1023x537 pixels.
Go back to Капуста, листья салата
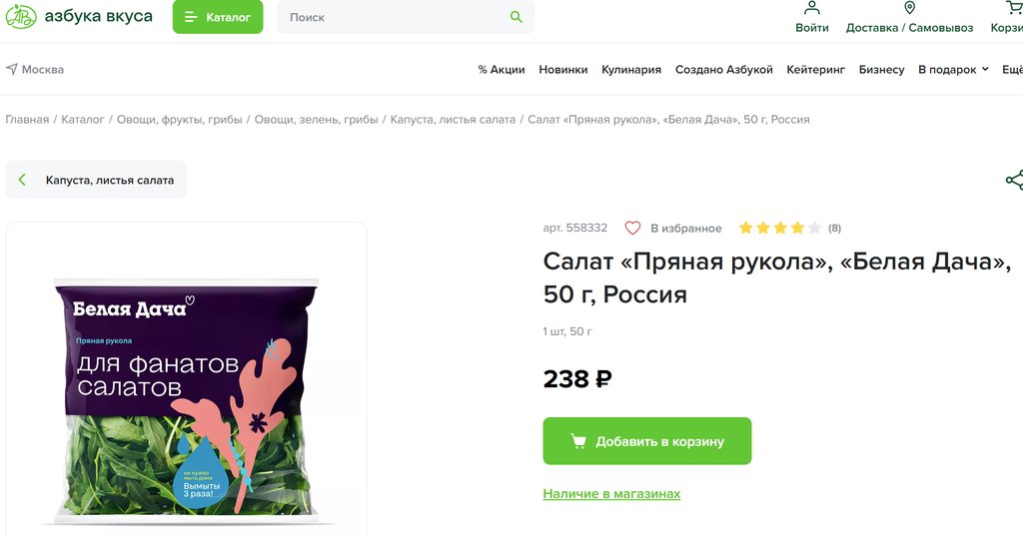click(x=97, y=181)
